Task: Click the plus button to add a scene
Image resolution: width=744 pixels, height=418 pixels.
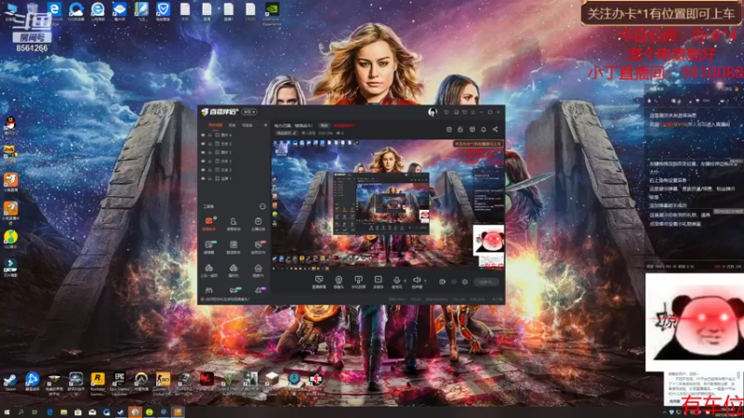Action: tap(265, 125)
